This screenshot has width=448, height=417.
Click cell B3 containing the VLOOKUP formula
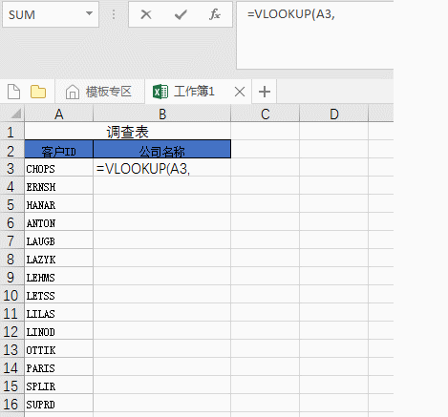tap(162, 168)
